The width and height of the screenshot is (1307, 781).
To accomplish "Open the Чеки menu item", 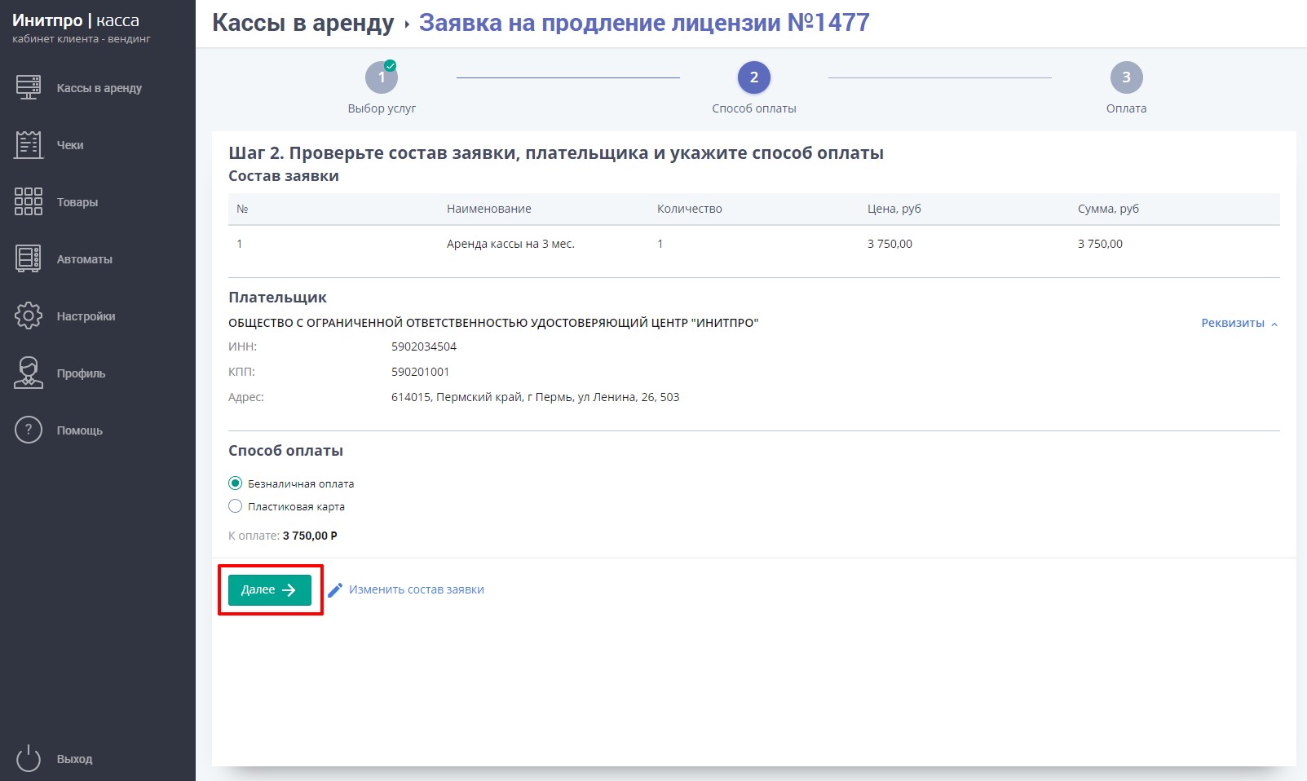I will click(70, 145).
